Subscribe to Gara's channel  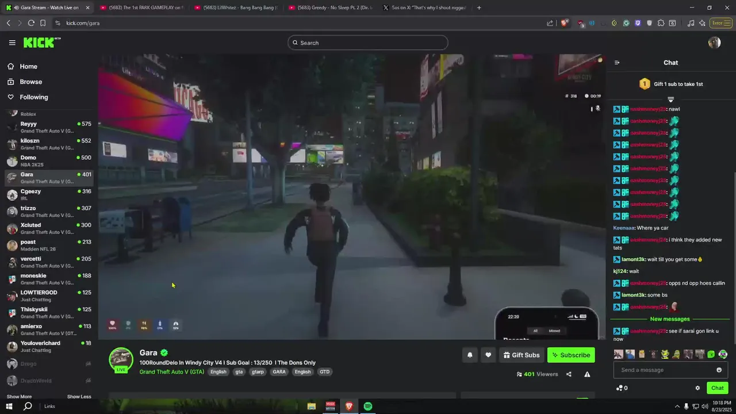point(571,355)
